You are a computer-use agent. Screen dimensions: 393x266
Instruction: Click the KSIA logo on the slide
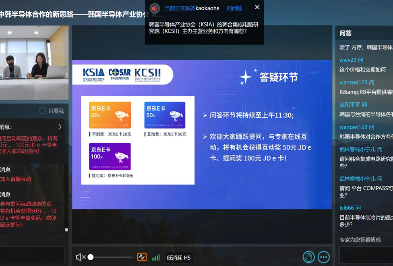94,75
